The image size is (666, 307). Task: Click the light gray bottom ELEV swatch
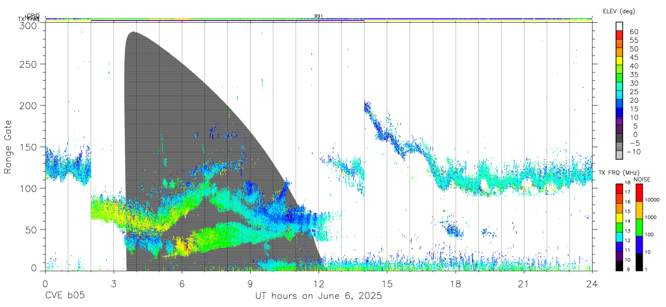[620, 154]
